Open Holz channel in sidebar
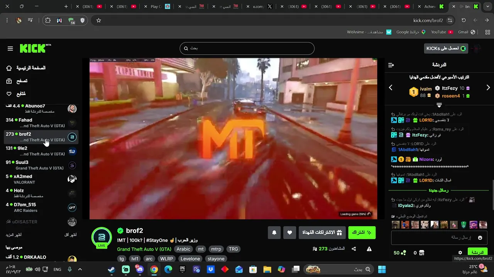494x277 pixels. (x=41, y=193)
